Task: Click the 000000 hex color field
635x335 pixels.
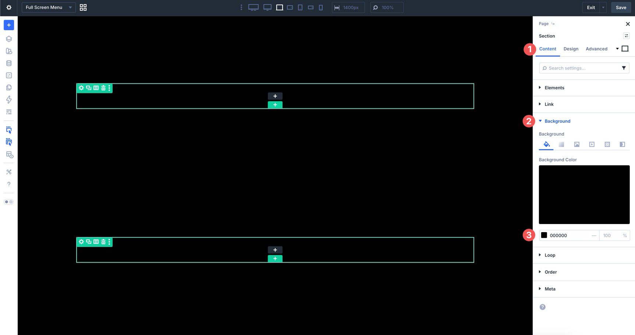Action: click(569, 235)
